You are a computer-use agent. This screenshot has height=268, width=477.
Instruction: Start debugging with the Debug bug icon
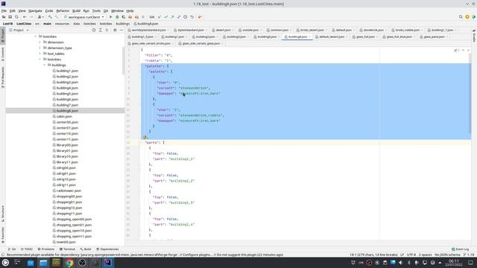[117, 17]
